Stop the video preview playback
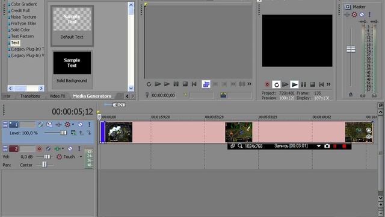Image resolution: width=385 pixels, height=217 pixels. tap(313, 84)
